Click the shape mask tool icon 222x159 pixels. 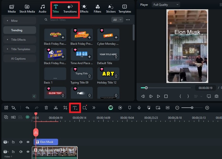click(85, 107)
